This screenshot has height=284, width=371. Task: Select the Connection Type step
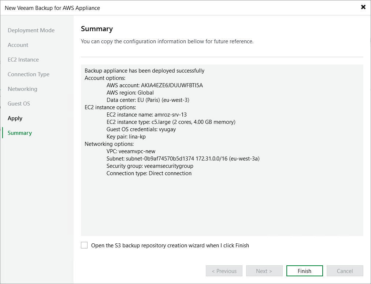[x=28, y=74]
